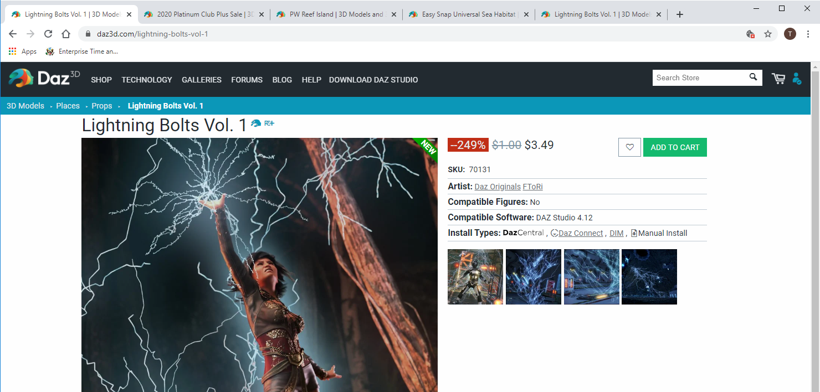
Task: Open Enterprise Time bookmark
Action: click(81, 51)
